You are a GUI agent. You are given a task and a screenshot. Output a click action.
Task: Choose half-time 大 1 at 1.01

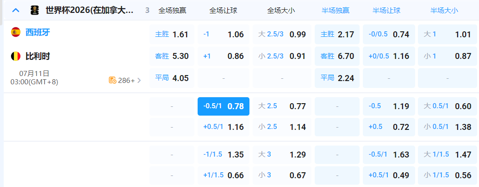[447, 35]
